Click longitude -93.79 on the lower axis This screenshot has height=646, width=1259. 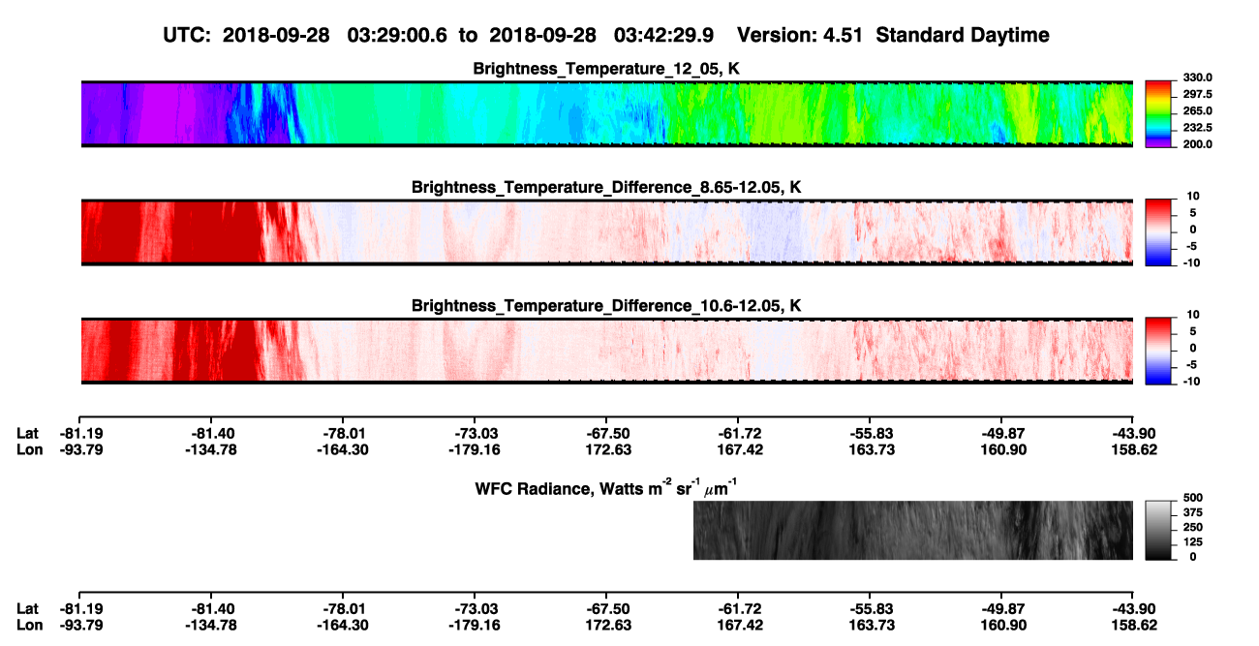coord(79,624)
